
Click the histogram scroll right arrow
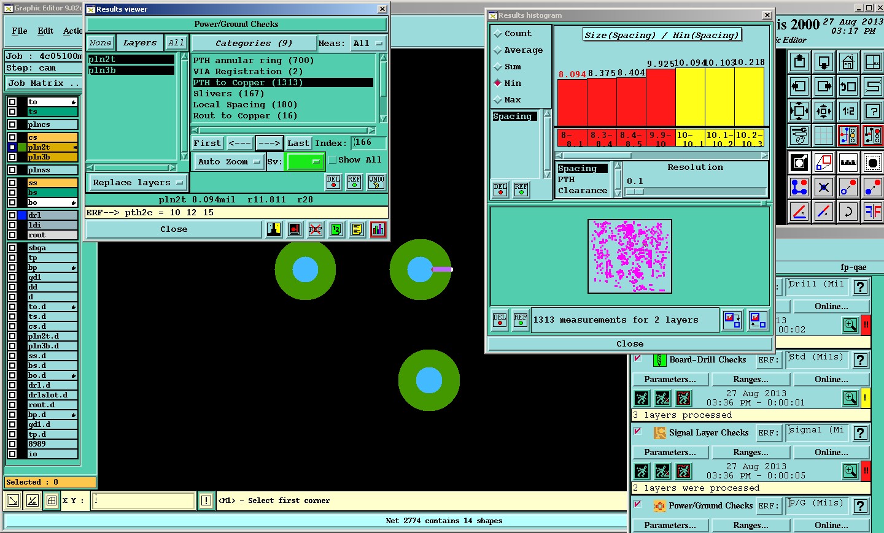(764, 156)
